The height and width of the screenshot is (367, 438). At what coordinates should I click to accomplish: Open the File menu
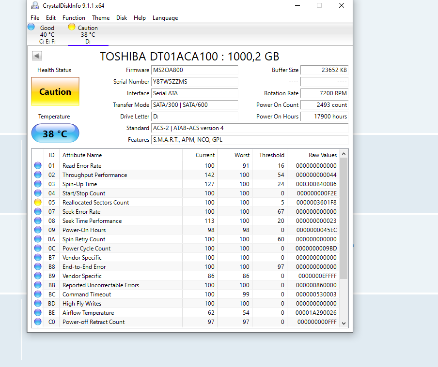[x=35, y=18]
